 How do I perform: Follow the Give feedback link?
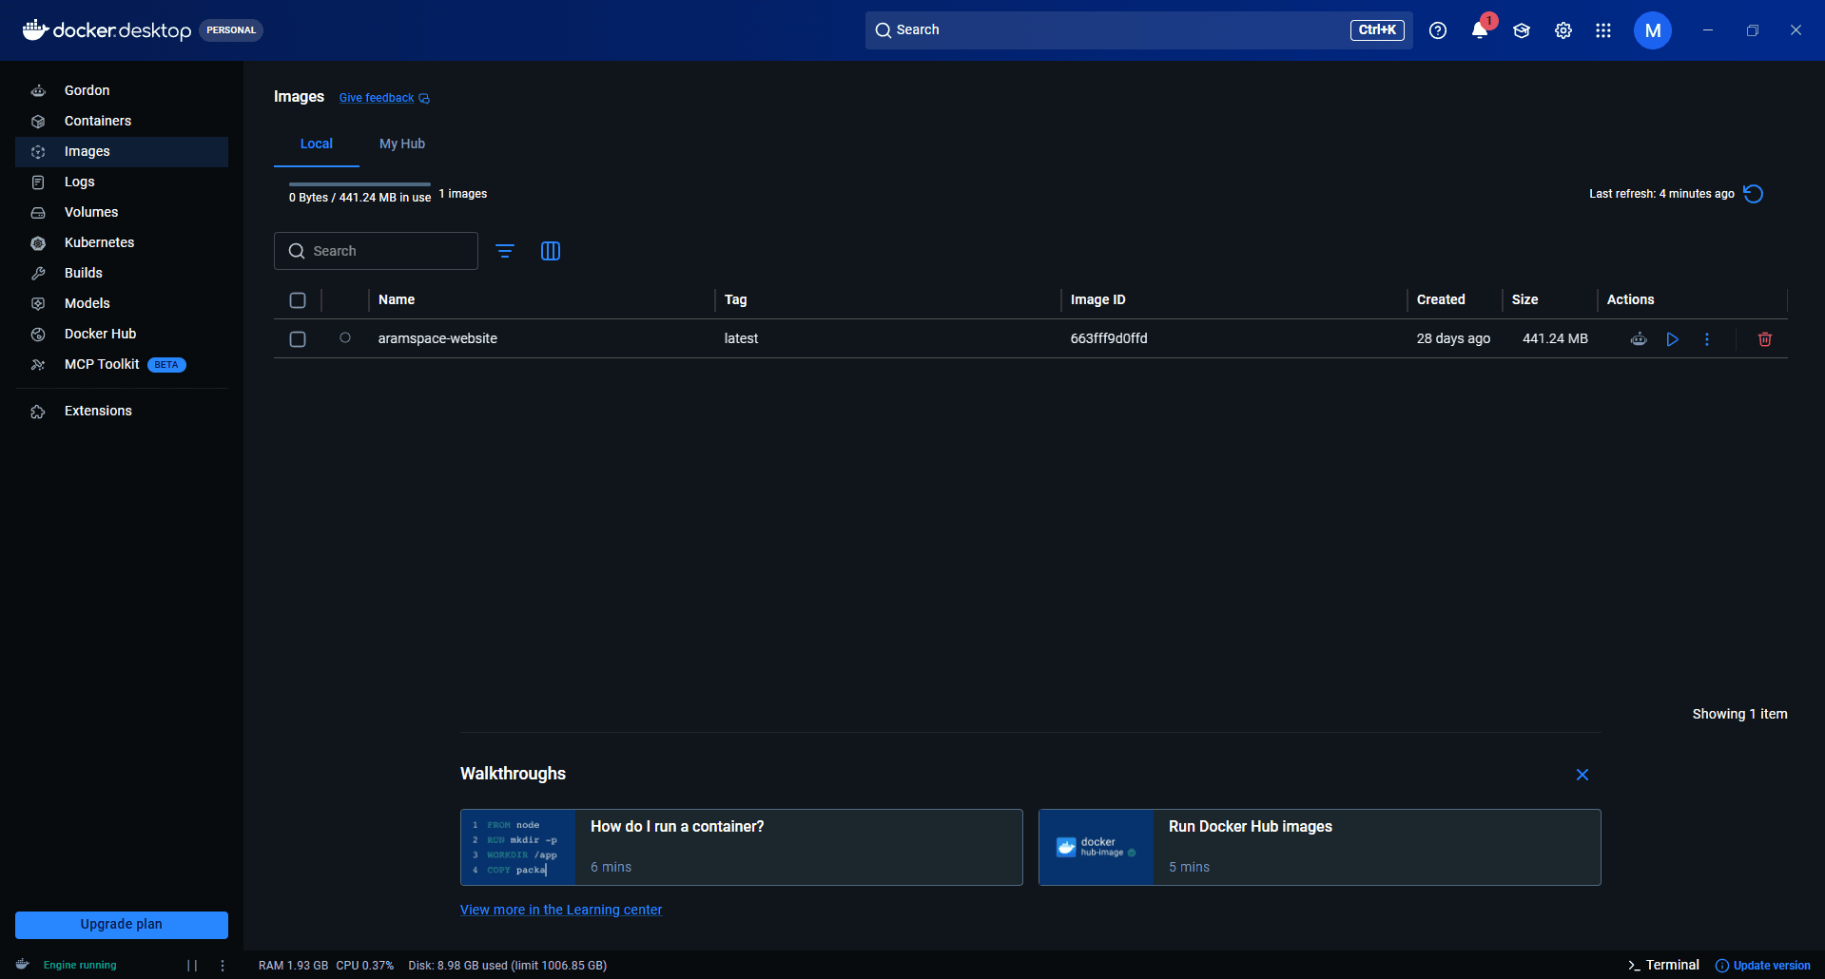[384, 98]
